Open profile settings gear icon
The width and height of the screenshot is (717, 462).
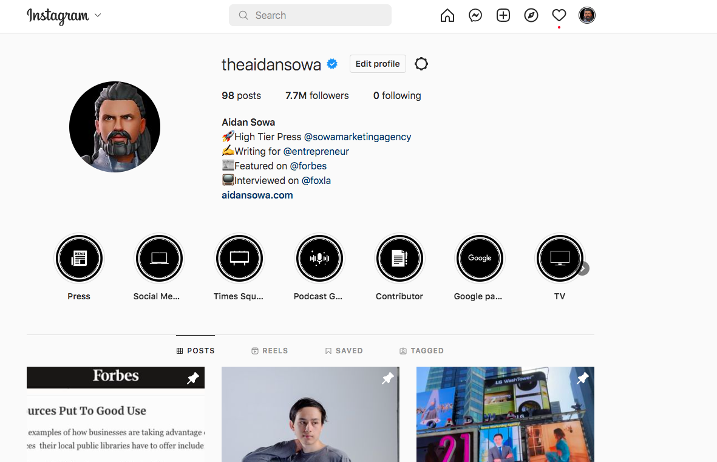pos(421,64)
